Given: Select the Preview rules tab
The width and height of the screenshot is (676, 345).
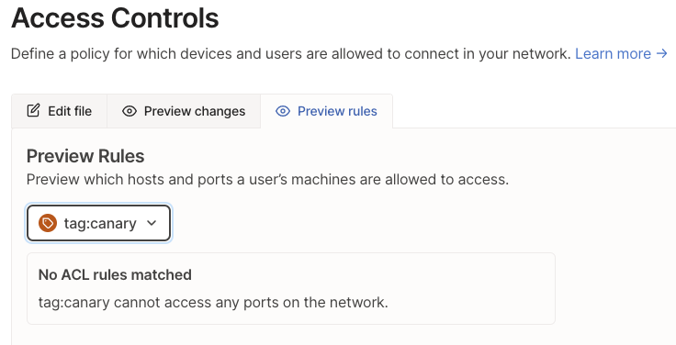Looking at the screenshot, I should tap(326, 111).
